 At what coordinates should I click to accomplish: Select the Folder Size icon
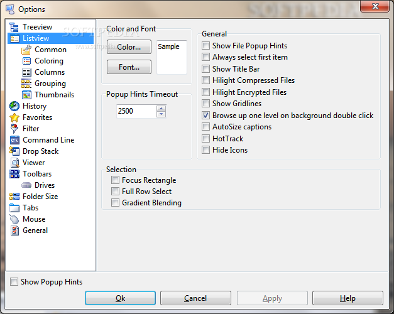[14, 197]
